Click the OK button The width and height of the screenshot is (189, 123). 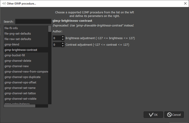click(153, 115)
